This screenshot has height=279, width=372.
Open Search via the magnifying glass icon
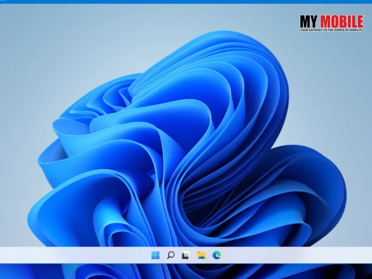170,255
